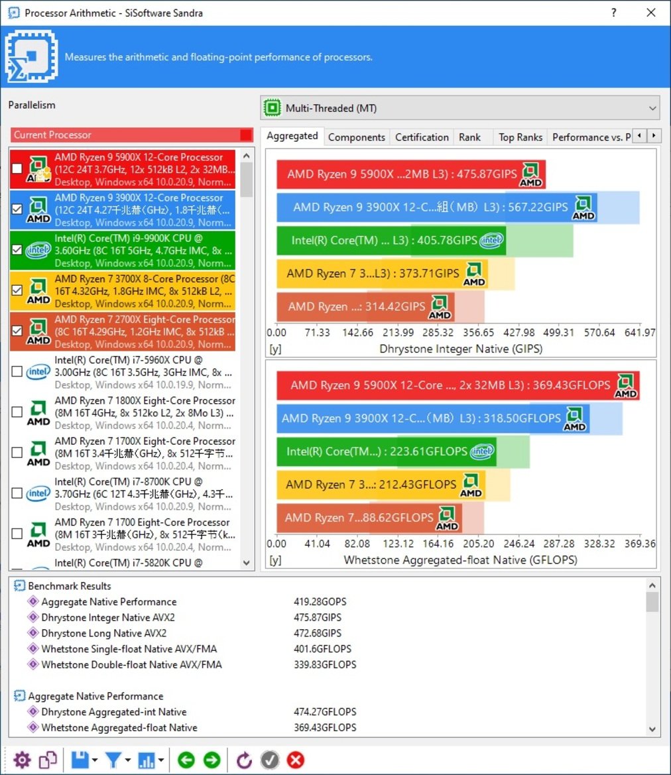Open the save icon dropdown arrow
The width and height of the screenshot is (671, 775).
94,760
